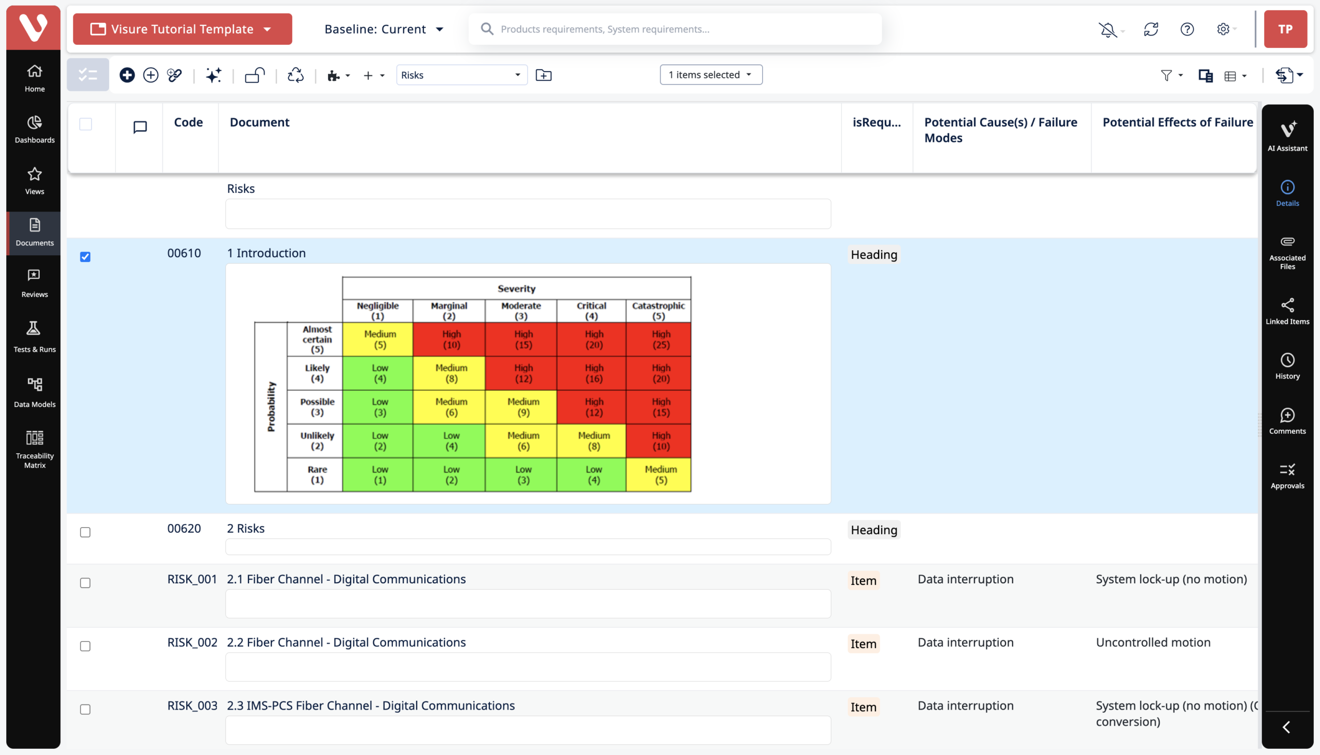Open the Risks document selector dropdown

click(461, 75)
